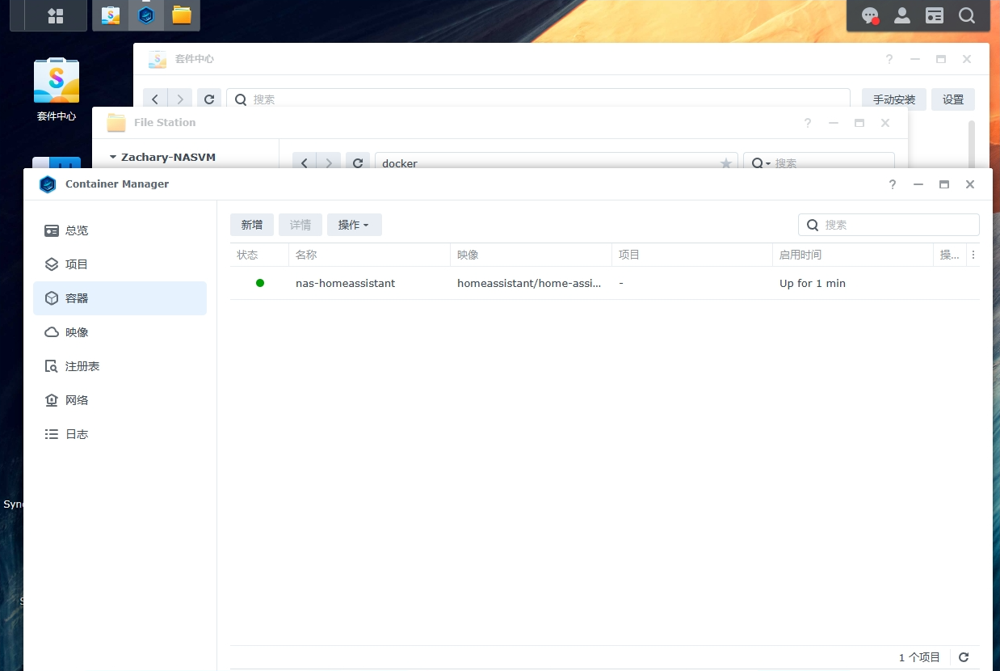This screenshot has width=1000, height=671.
Task: Reload the File Station docker folder
Action: 358,162
